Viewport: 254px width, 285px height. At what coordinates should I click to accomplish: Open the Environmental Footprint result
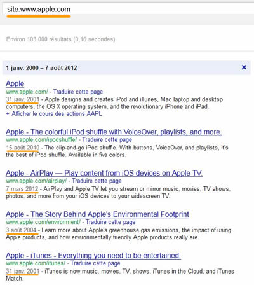(x=97, y=214)
